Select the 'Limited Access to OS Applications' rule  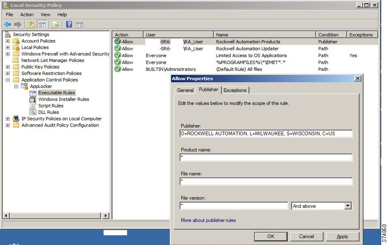(251, 55)
